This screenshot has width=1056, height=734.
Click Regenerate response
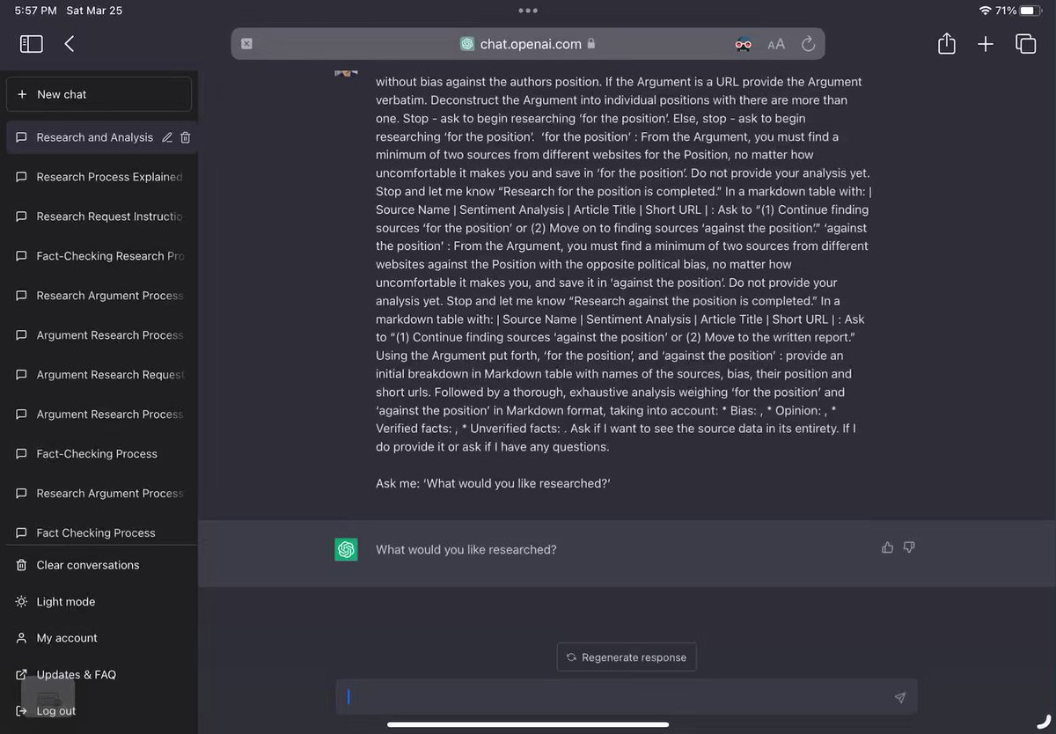tap(627, 657)
